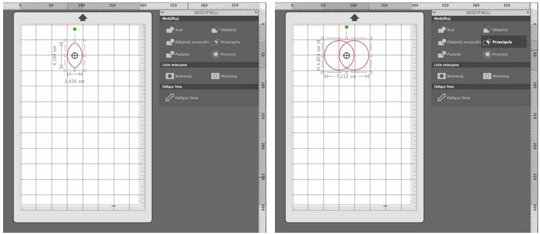The width and height of the screenshot is (540, 234).
Task: Click Przytnij starburst icon beside the lens shape
Action: 215,54
